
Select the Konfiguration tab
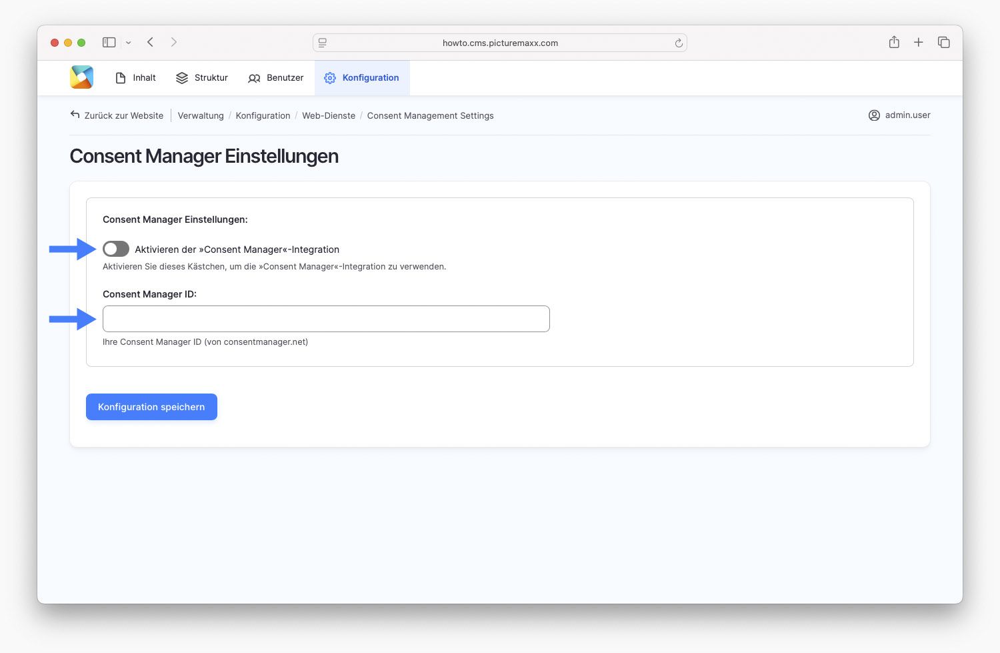coord(362,78)
